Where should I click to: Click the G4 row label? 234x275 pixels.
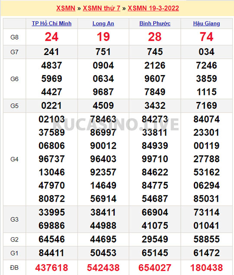click(14, 159)
